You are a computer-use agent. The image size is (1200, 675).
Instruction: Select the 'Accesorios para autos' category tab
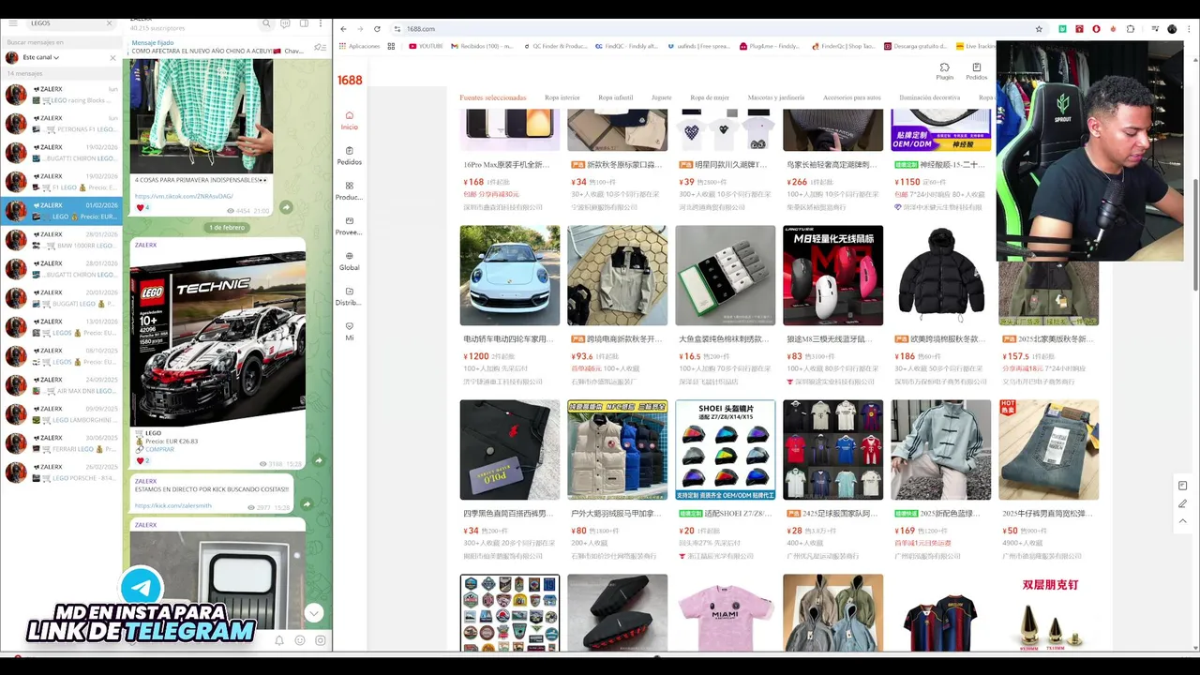click(852, 97)
